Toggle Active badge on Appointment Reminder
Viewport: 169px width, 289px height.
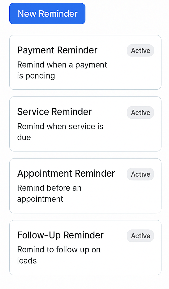(140, 174)
